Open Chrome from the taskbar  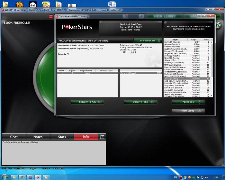click(22, 177)
